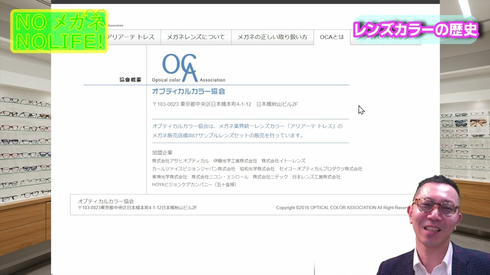Click the footer オプティカルカラー協会 name

(x=106, y=201)
